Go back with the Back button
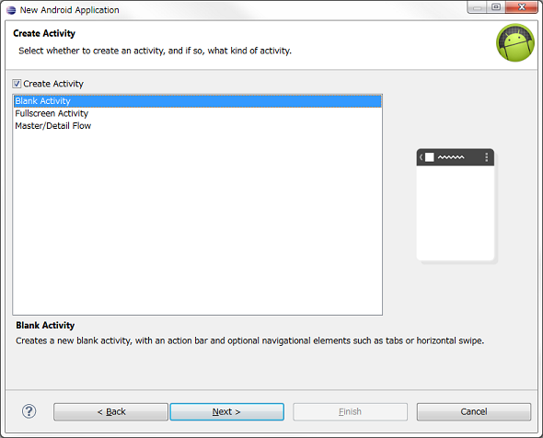543x438 pixels. click(x=110, y=411)
